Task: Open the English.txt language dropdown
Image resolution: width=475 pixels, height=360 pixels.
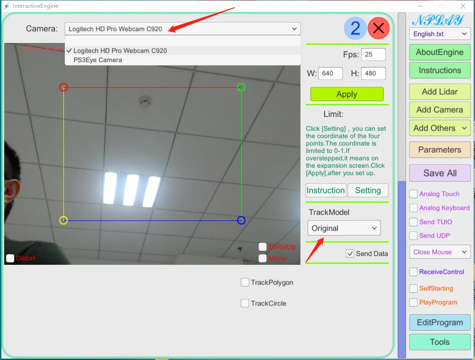Action: pyautogui.click(x=440, y=34)
